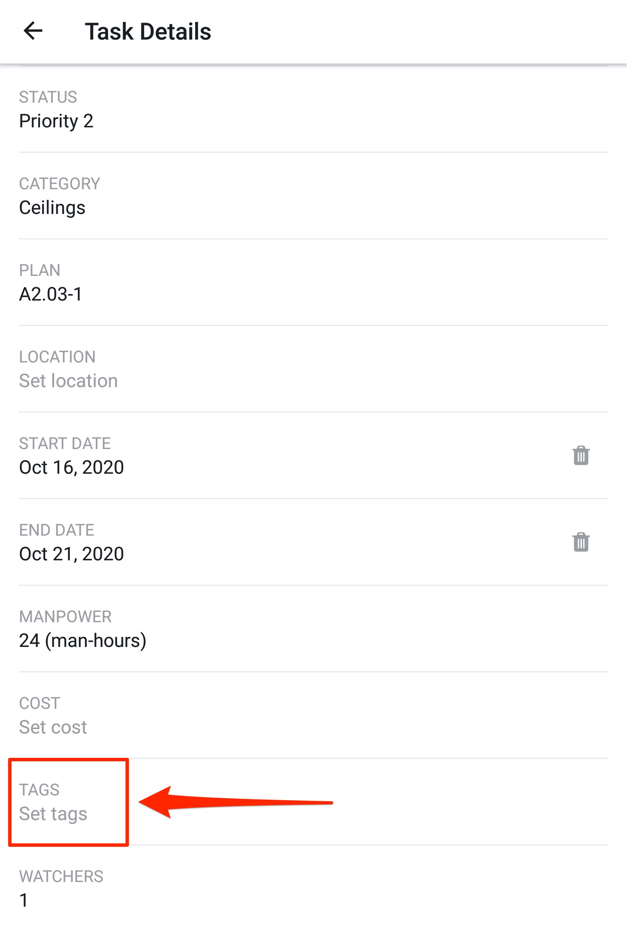Image resolution: width=627 pixels, height=931 pixels.
Task: Edit the Oct 16, 2020 start date
Action: tap(72, 467)
